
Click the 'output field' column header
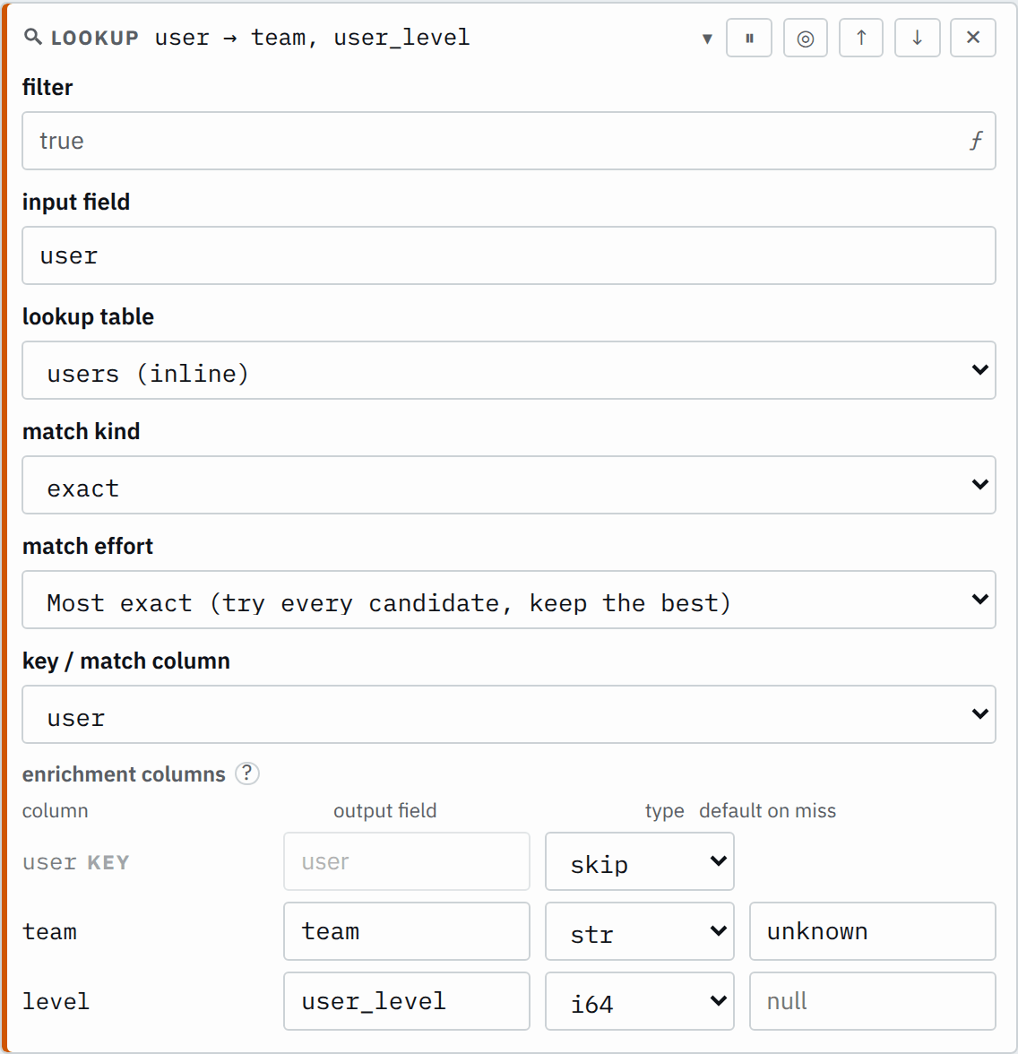coord(385,810)
